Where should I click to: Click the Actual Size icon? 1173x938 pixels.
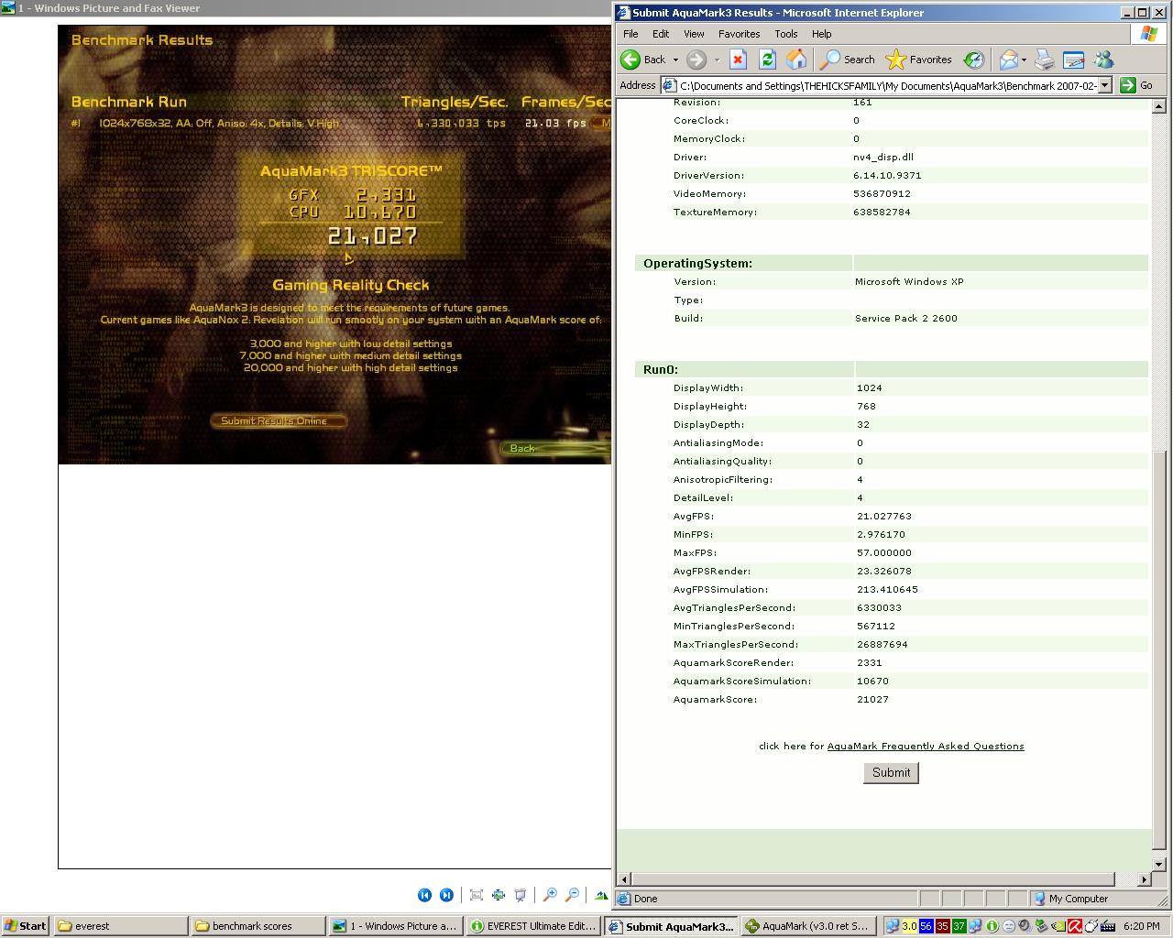(499, 895)
